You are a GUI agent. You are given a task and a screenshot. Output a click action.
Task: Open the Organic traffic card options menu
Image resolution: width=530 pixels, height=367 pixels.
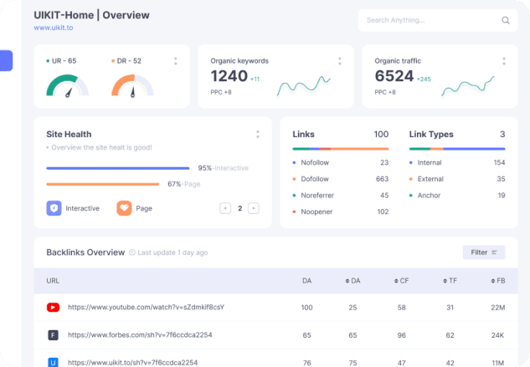coord(503,61)
